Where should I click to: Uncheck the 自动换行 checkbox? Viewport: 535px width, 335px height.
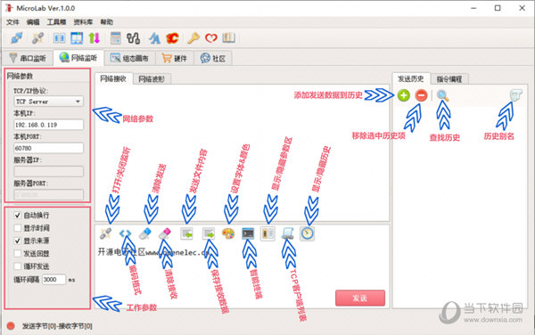[x=18, y=215]
